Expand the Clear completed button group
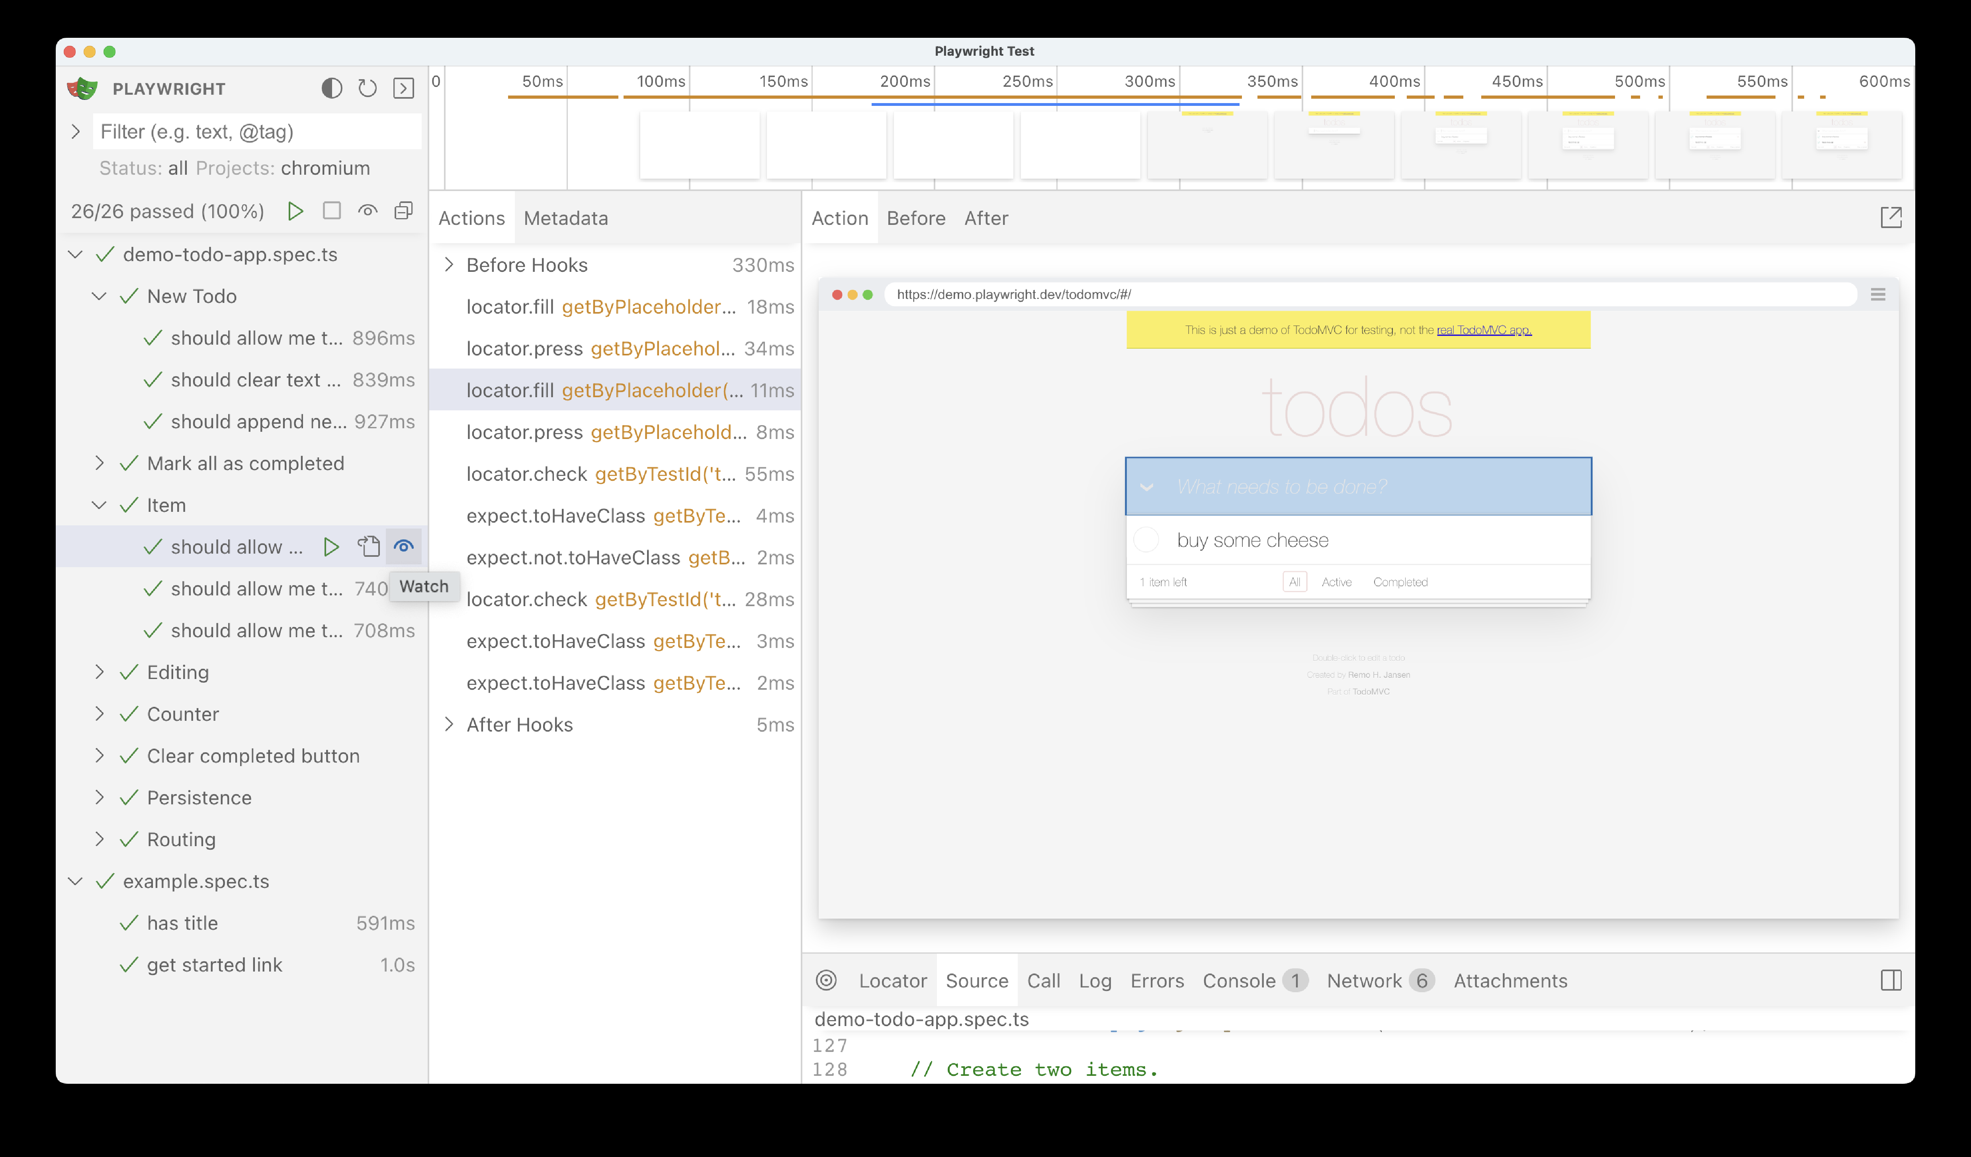Image resolution: width=1971 pixels, height=1157 pixels. point(99,755)
